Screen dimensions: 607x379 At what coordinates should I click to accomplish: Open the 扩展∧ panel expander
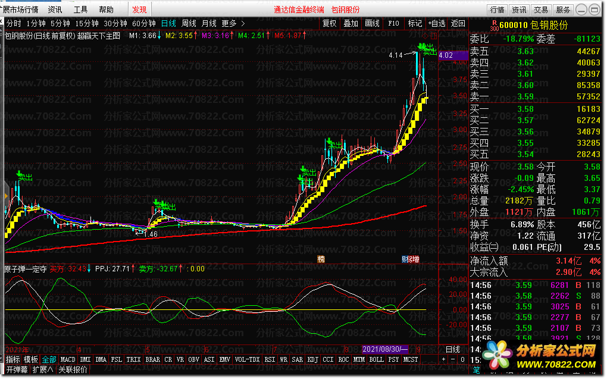click(43, 369)
